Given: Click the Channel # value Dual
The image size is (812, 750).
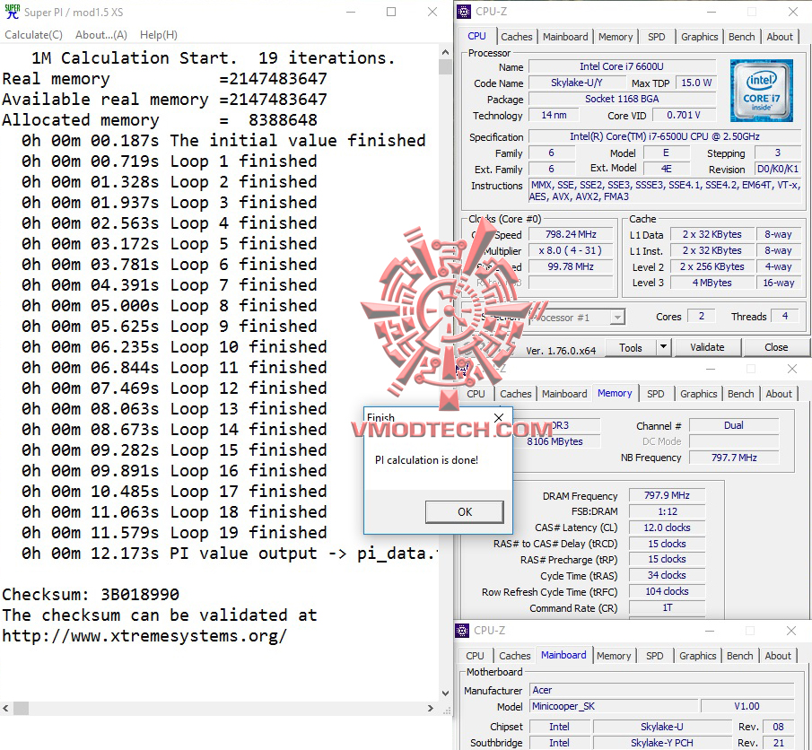Looking at the screenshot, I should 734,426.
